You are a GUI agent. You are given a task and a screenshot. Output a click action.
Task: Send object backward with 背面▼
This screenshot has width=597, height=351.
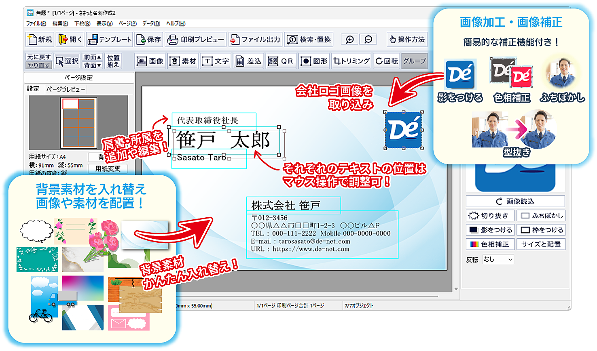pos(92,65)
